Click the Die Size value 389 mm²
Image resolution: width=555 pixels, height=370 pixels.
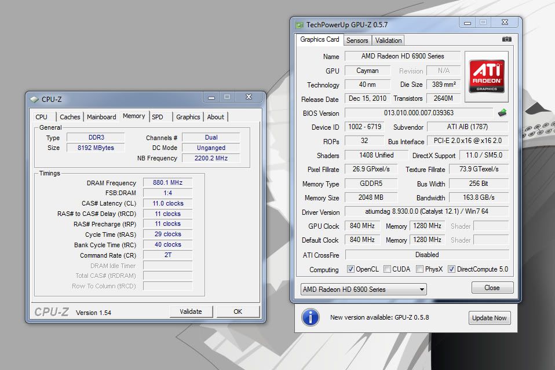coord(444,85)
